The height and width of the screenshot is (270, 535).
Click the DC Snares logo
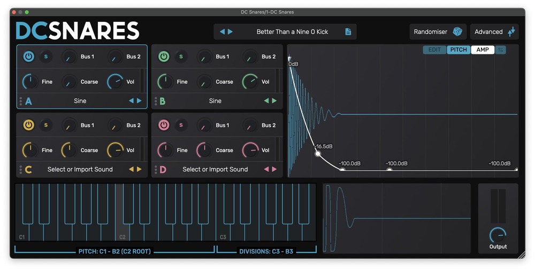[78, 30]
